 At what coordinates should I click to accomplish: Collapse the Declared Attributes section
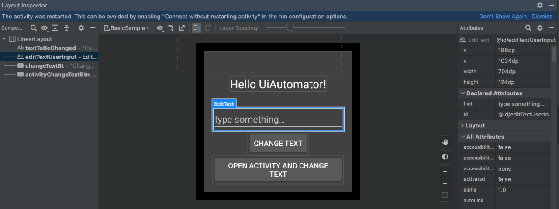coord(462,93)
